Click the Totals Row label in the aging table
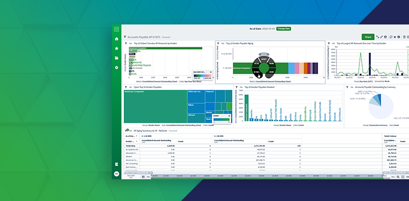This screenshot has width=409, height=201. (130, 146)
